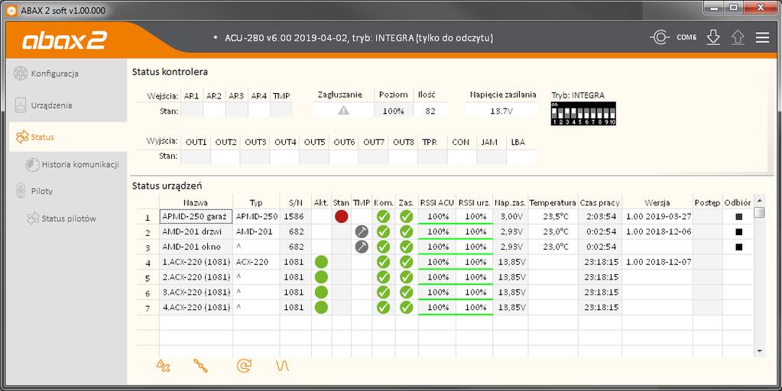Click the Czas pracy column header
782x391 pixels.
[x=599, y=202]
